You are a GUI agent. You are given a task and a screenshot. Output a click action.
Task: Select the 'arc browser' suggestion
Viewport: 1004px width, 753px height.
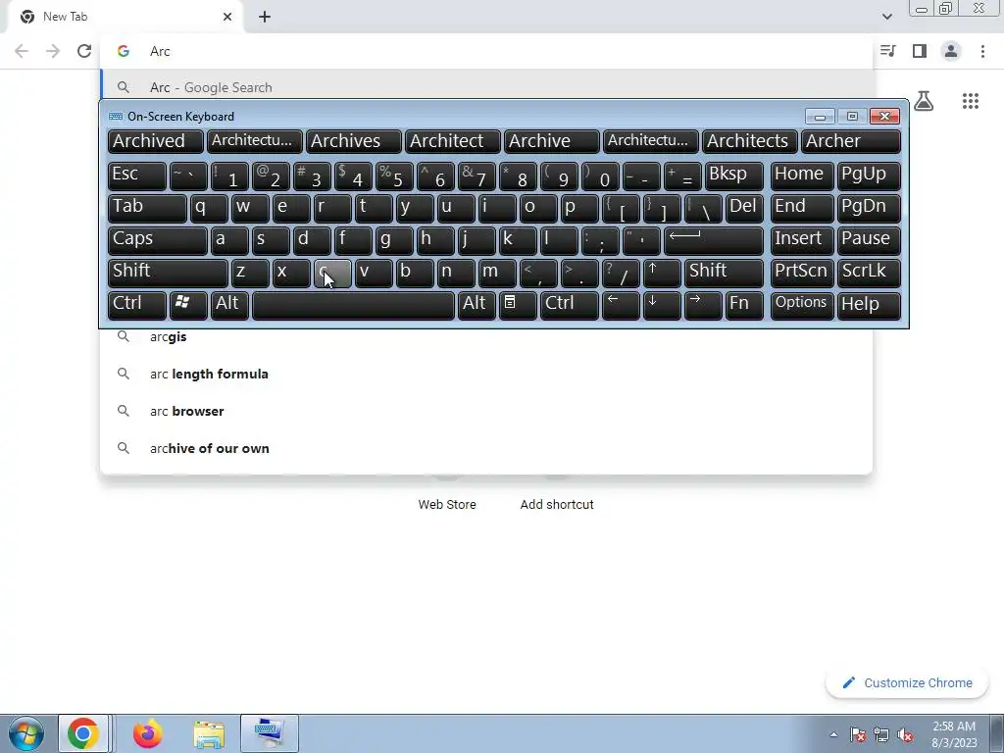[x=487, y=411]
